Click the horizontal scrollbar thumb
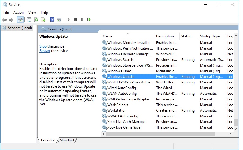243x150 pixels. pyautogui.click(x=161, y=134)
